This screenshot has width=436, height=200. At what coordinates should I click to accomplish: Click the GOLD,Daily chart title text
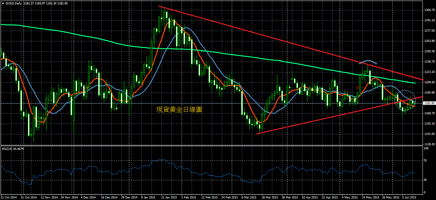[13, 3]
